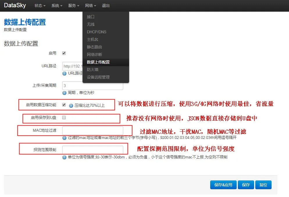Click the help icon beside URL路径 hint

[65, 73]
